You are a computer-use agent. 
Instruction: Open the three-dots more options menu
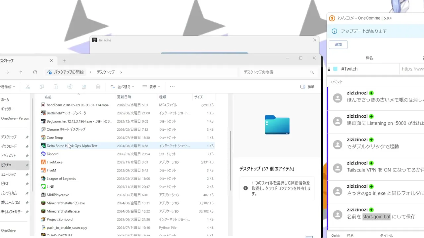pos(172,87)
